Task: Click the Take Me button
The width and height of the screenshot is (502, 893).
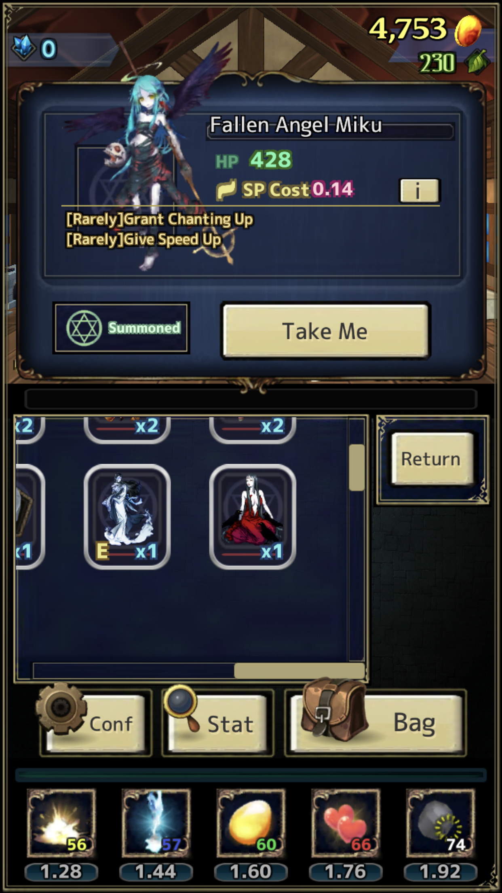Action: pyautogui.click(x=325, y=331)
